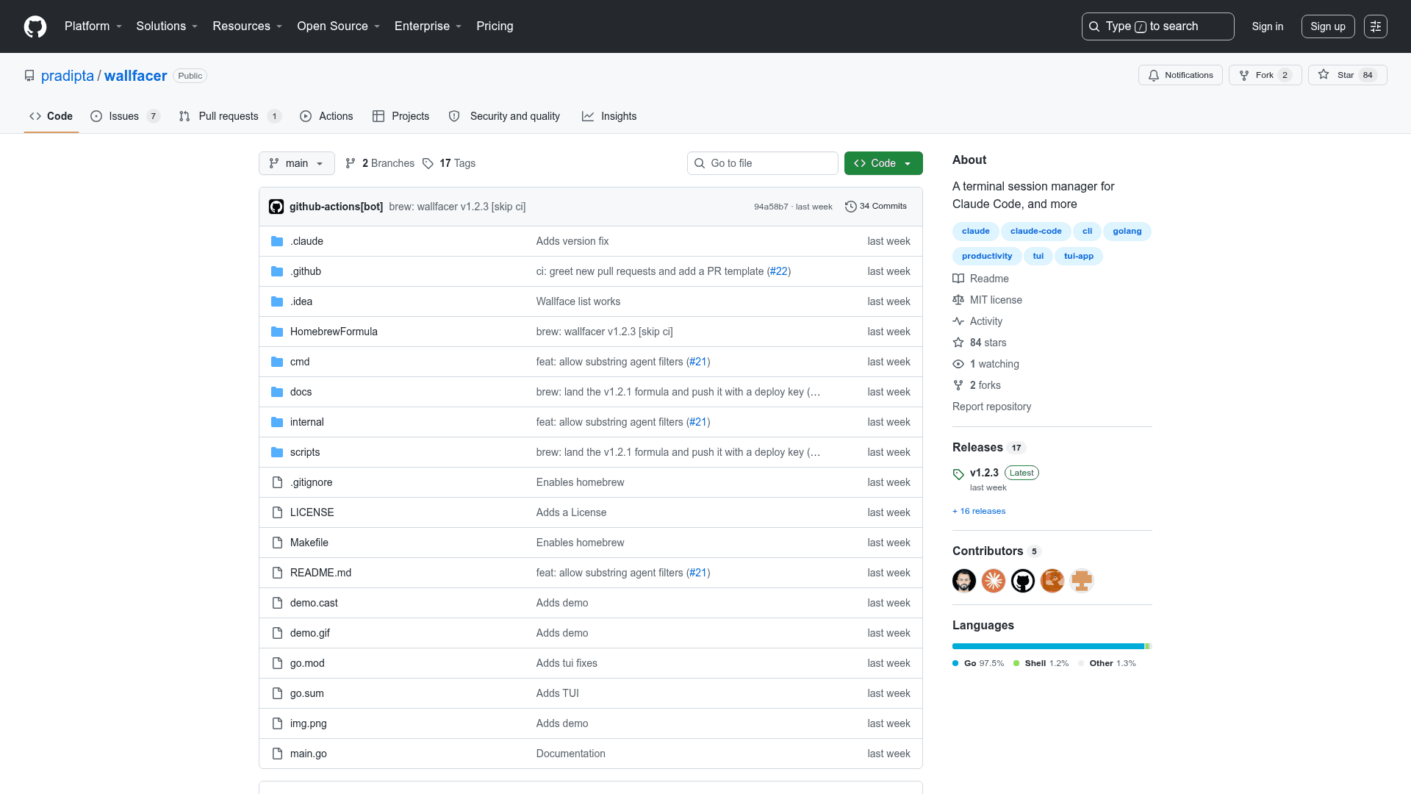Open the Notifications button
Image resolution: width=1411 pixels, height=794 pixels.
pyautogui.click(x=1180, y=75)
